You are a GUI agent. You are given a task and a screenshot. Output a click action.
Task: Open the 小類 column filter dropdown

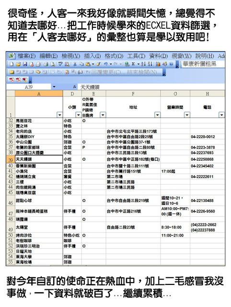click(79, 115)
